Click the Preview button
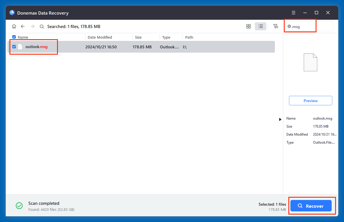The image size is (344, 222). tap(310, 100)
